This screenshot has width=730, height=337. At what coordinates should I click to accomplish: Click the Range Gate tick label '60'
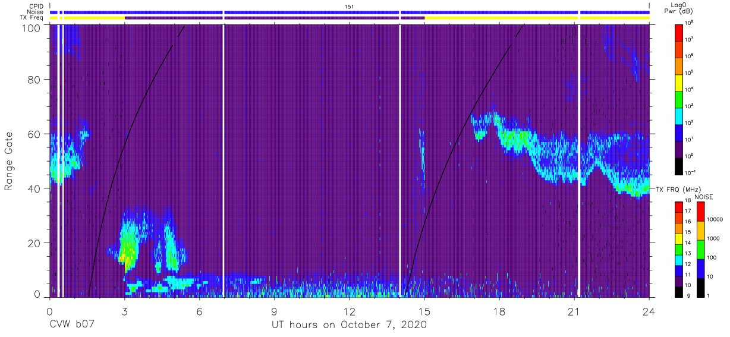pos(34,134)
